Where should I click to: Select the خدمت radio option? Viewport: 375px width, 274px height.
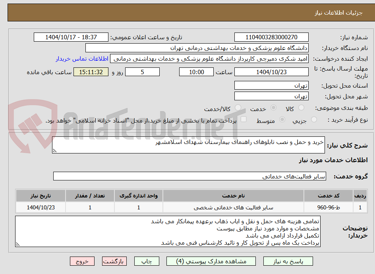click(x=273, y=107)
